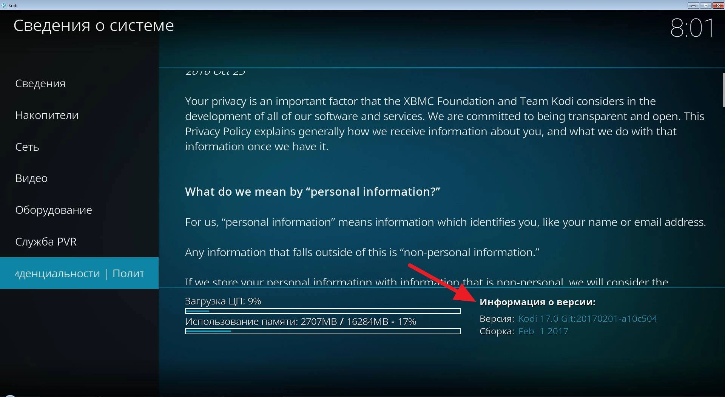Screen dimensions: 725x397
Task: Click the Сборка: label
Action: 497,331
